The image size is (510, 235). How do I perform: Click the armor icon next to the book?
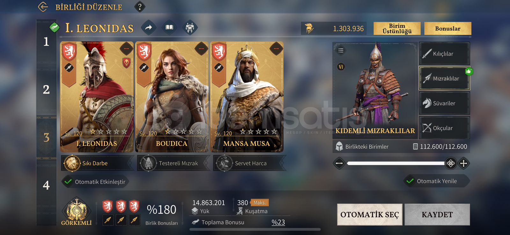tap(190, 28)
